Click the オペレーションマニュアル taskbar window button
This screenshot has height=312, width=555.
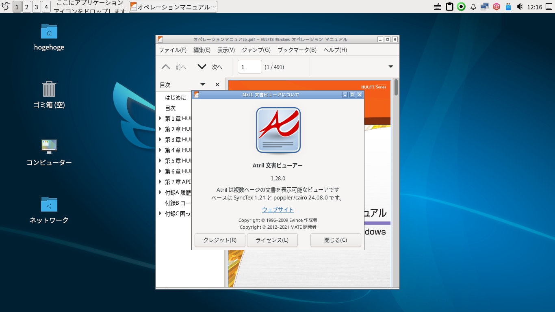[173, 7]
